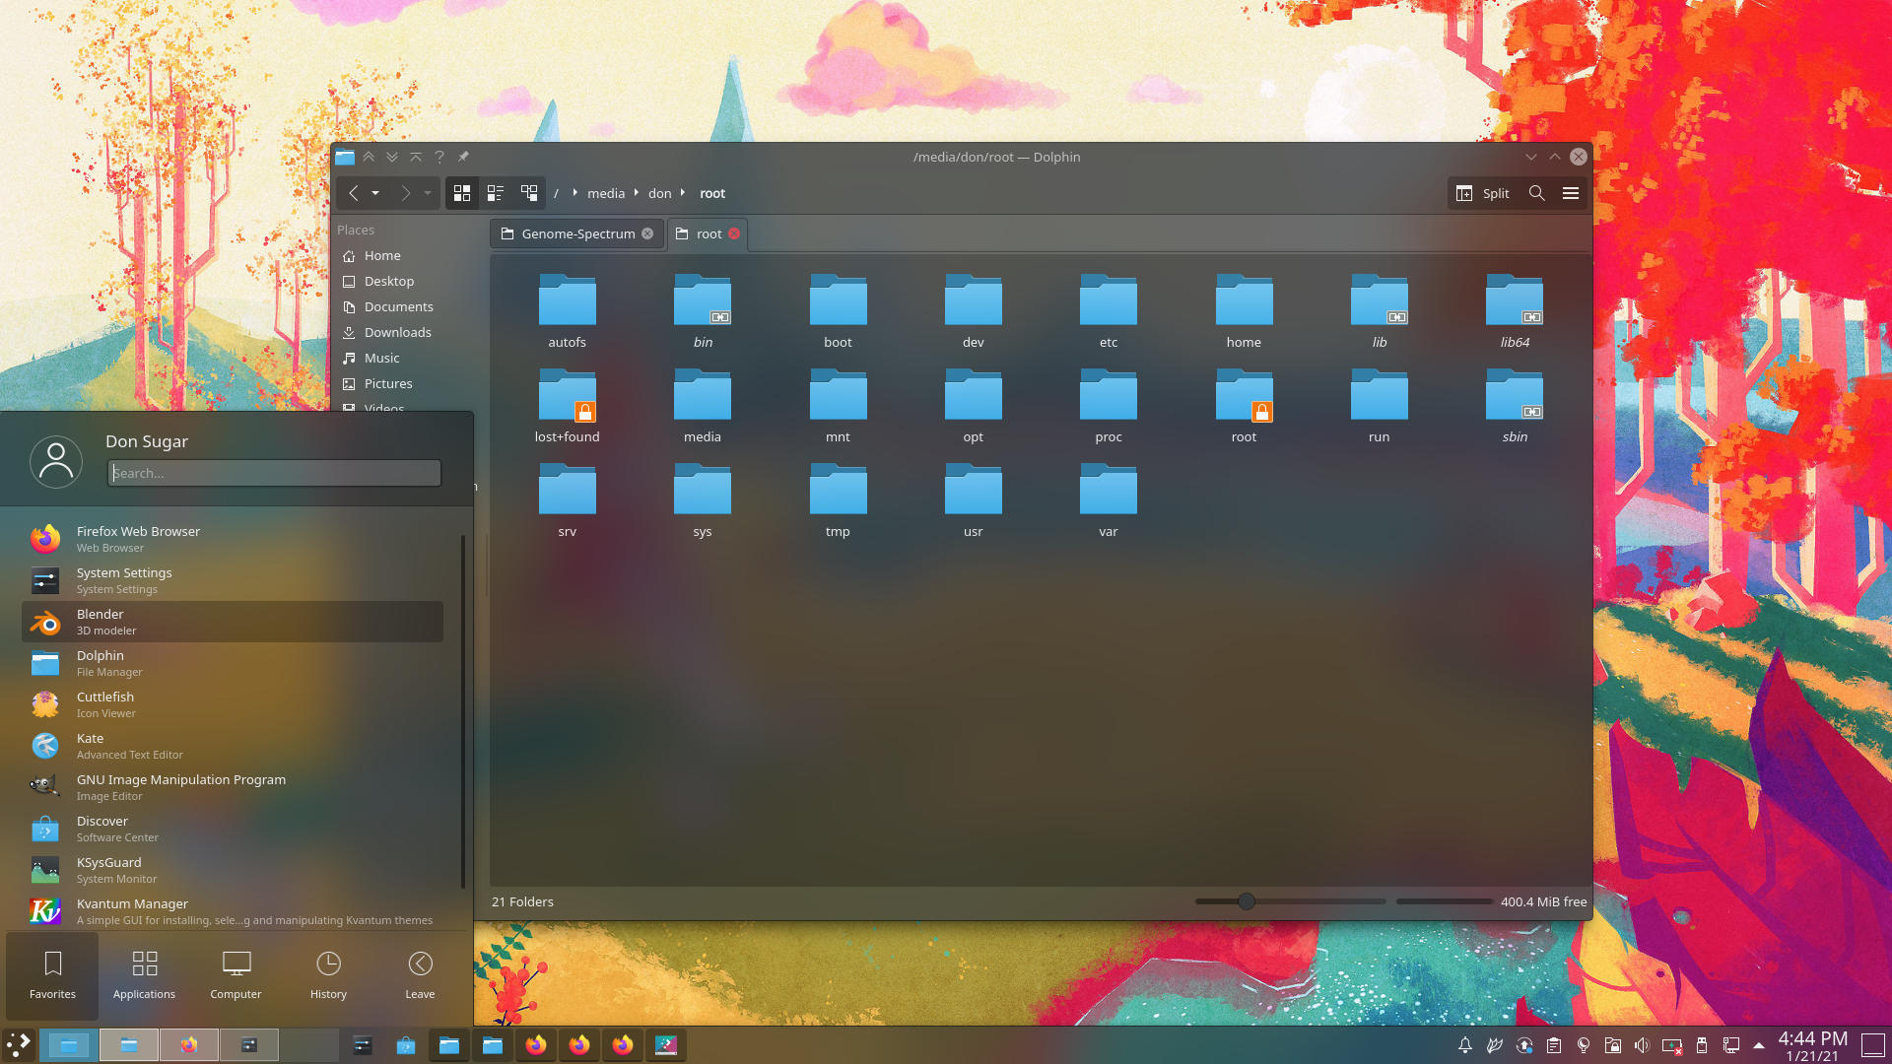Select the root tab in Dolphin
1892x1064 pixels.
[x=708, y=233]
